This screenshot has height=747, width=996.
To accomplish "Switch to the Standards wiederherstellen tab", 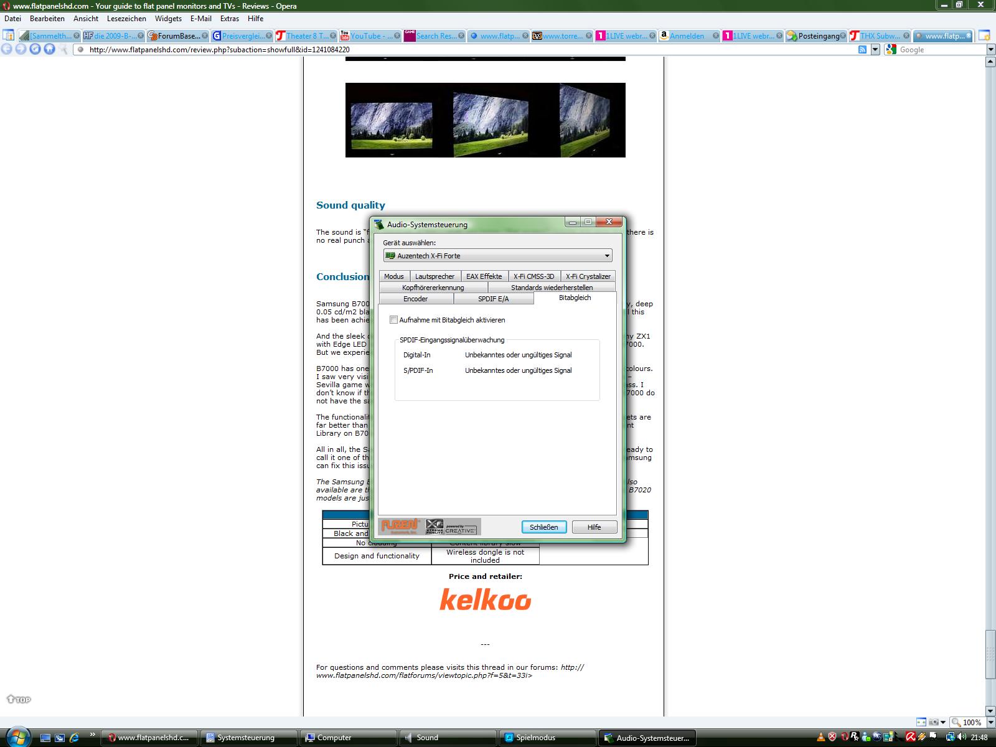I will click(x=552, y=288).
